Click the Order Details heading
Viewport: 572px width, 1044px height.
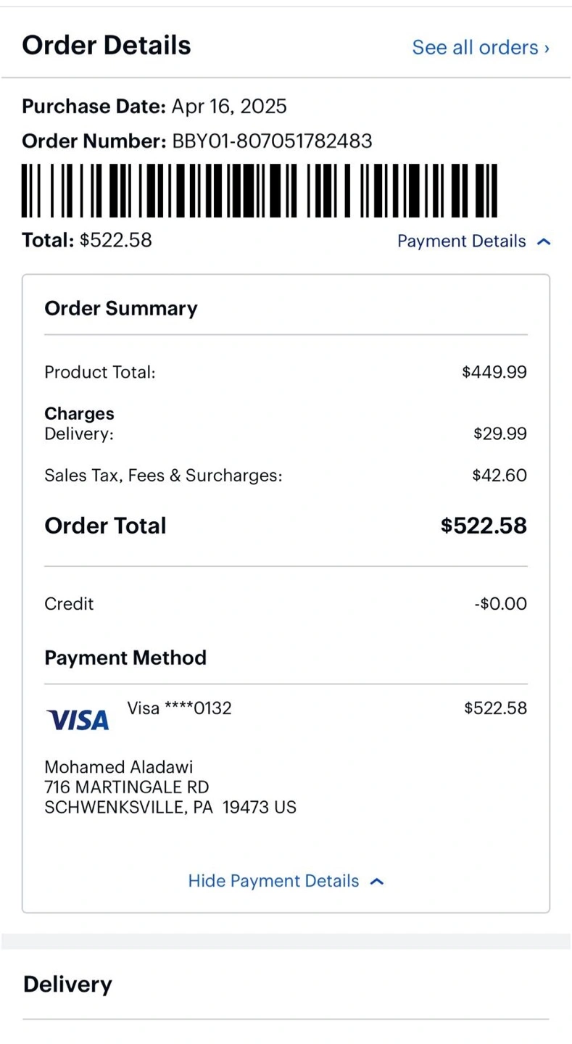tap(107, 45)
